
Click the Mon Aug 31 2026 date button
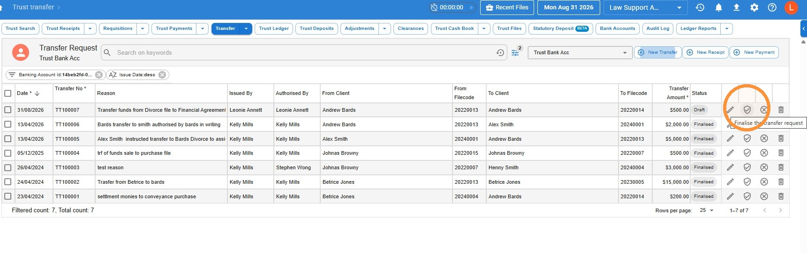tap(568, 7)
